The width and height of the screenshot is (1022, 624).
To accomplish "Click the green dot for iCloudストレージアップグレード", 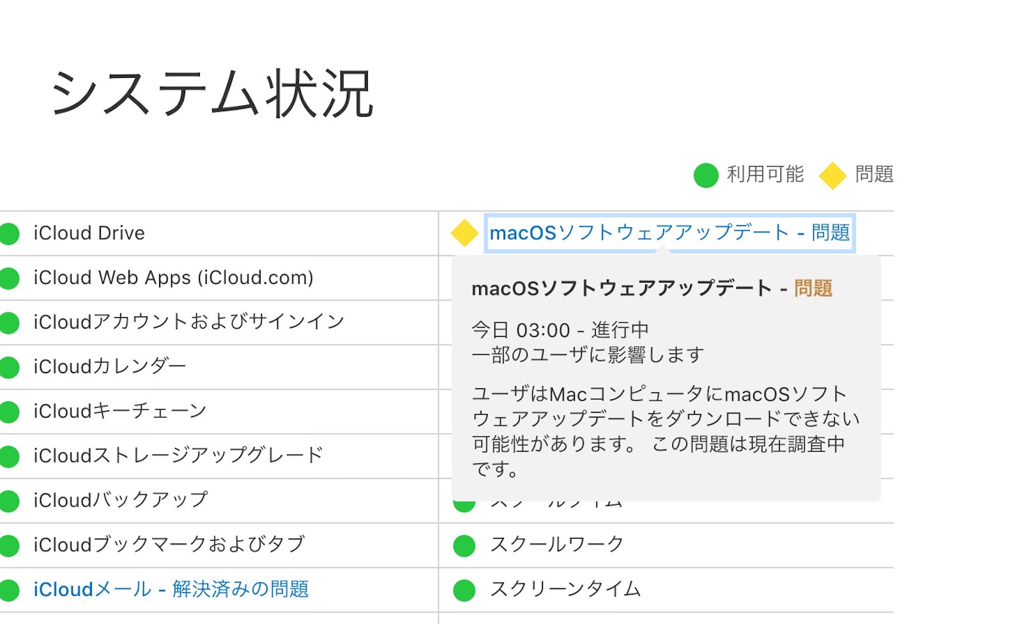I will (8, 456).
